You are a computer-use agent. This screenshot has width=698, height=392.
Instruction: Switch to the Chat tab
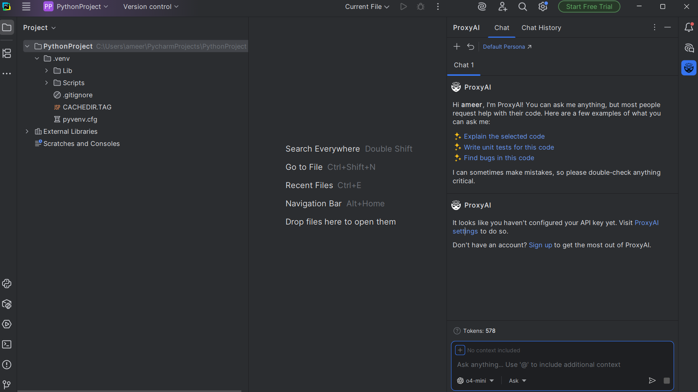click(x=502, y=28)
